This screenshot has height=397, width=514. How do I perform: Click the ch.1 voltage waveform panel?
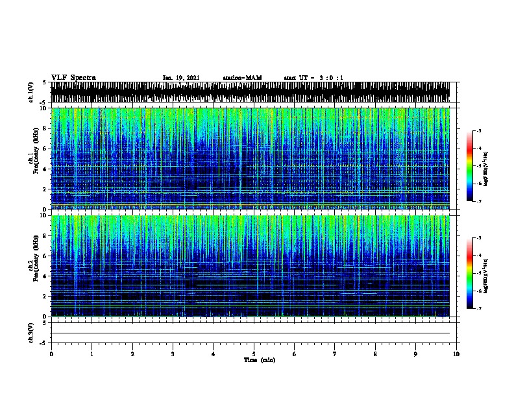251,92
